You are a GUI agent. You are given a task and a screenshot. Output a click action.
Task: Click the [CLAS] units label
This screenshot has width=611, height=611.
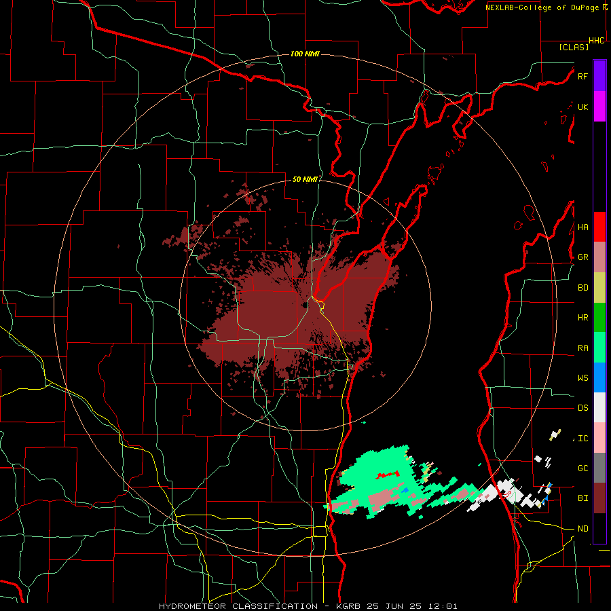point(574,47)
